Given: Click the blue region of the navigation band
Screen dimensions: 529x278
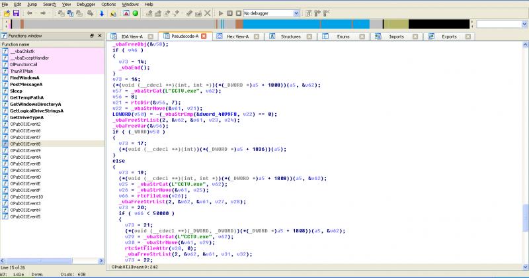Looking at the screenshot, I should click(x=305, y=24).
